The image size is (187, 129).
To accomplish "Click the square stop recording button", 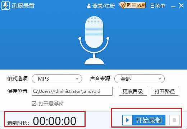I will (174, 120).
